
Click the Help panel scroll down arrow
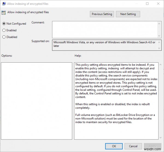(160, 138)
